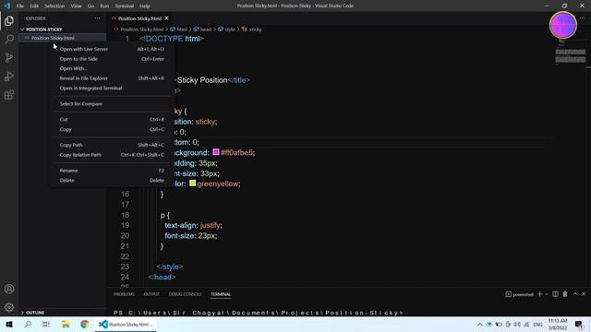Click the .sticky breadcrumb segment
This screenshot has height=332, width=591.
tap(252, 29)
